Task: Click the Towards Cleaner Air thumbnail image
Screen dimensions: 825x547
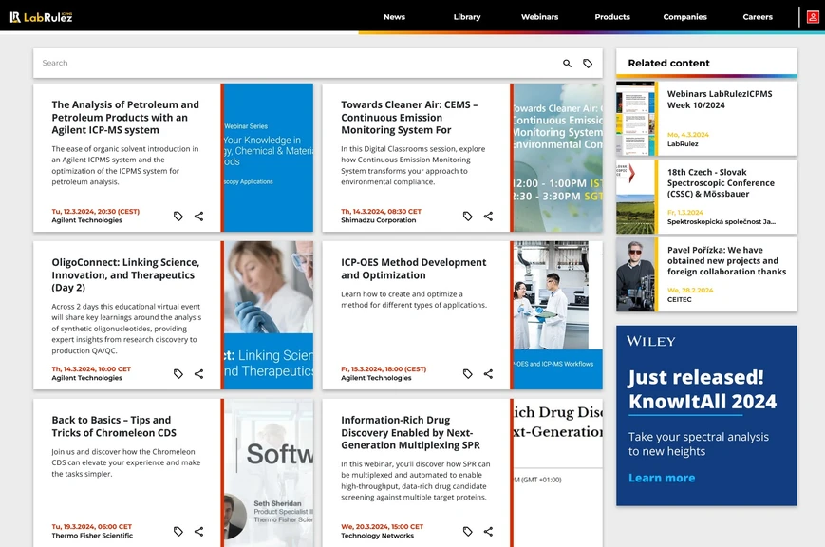Action: pos(557,158)
